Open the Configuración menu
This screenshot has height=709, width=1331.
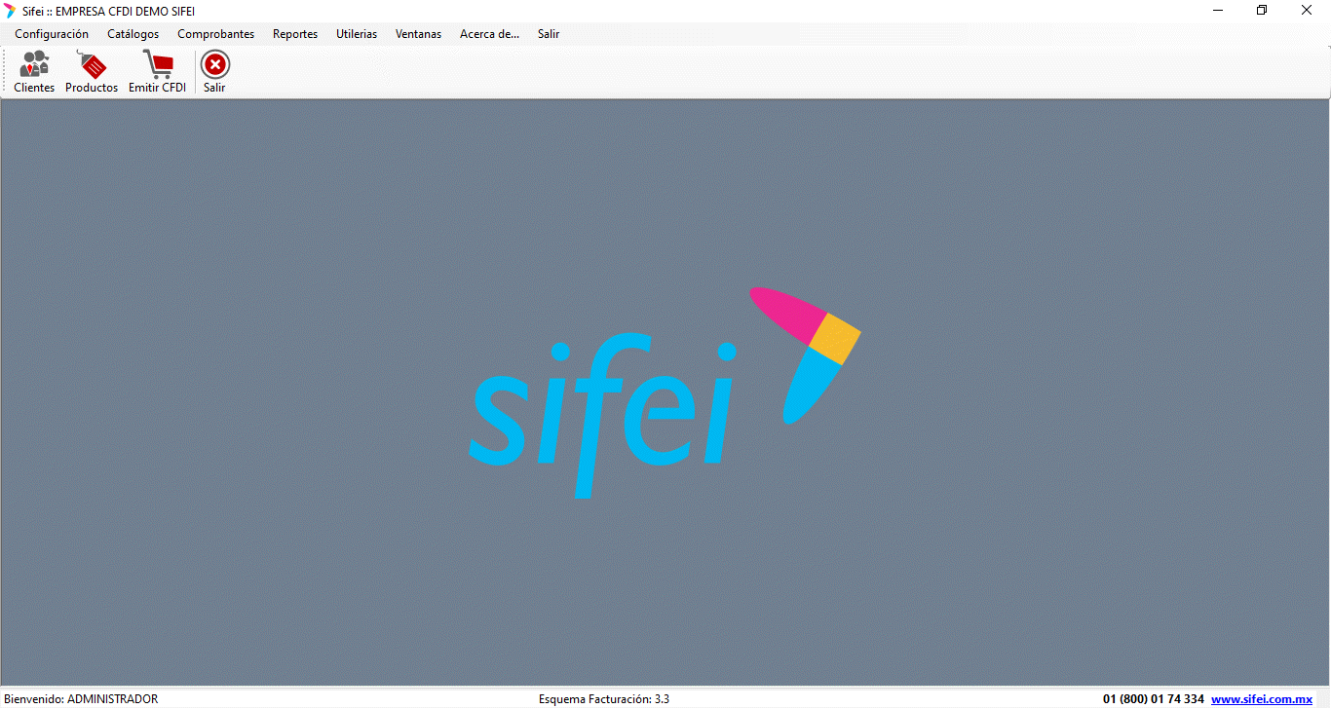click(52, 34)
